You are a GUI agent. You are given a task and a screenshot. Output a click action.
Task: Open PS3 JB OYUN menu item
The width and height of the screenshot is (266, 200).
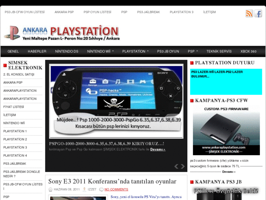coord(168,51)
